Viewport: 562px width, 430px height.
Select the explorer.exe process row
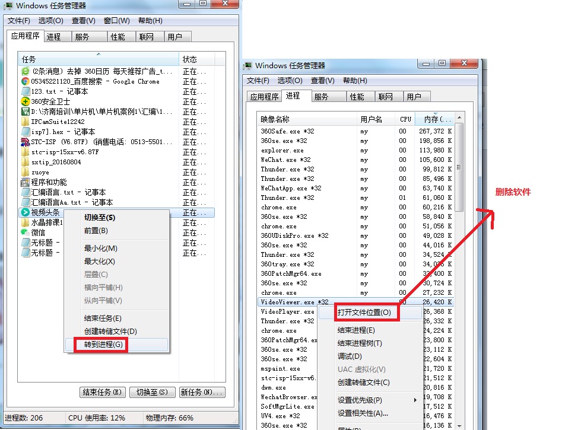click(356, 150)
